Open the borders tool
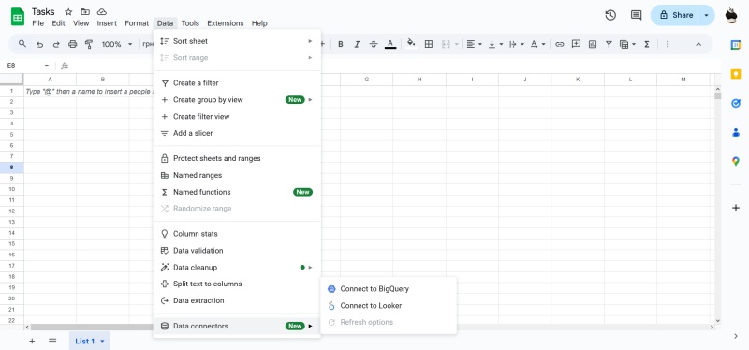 (429, 44)
